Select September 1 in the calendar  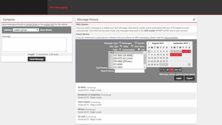pos(183,51)
